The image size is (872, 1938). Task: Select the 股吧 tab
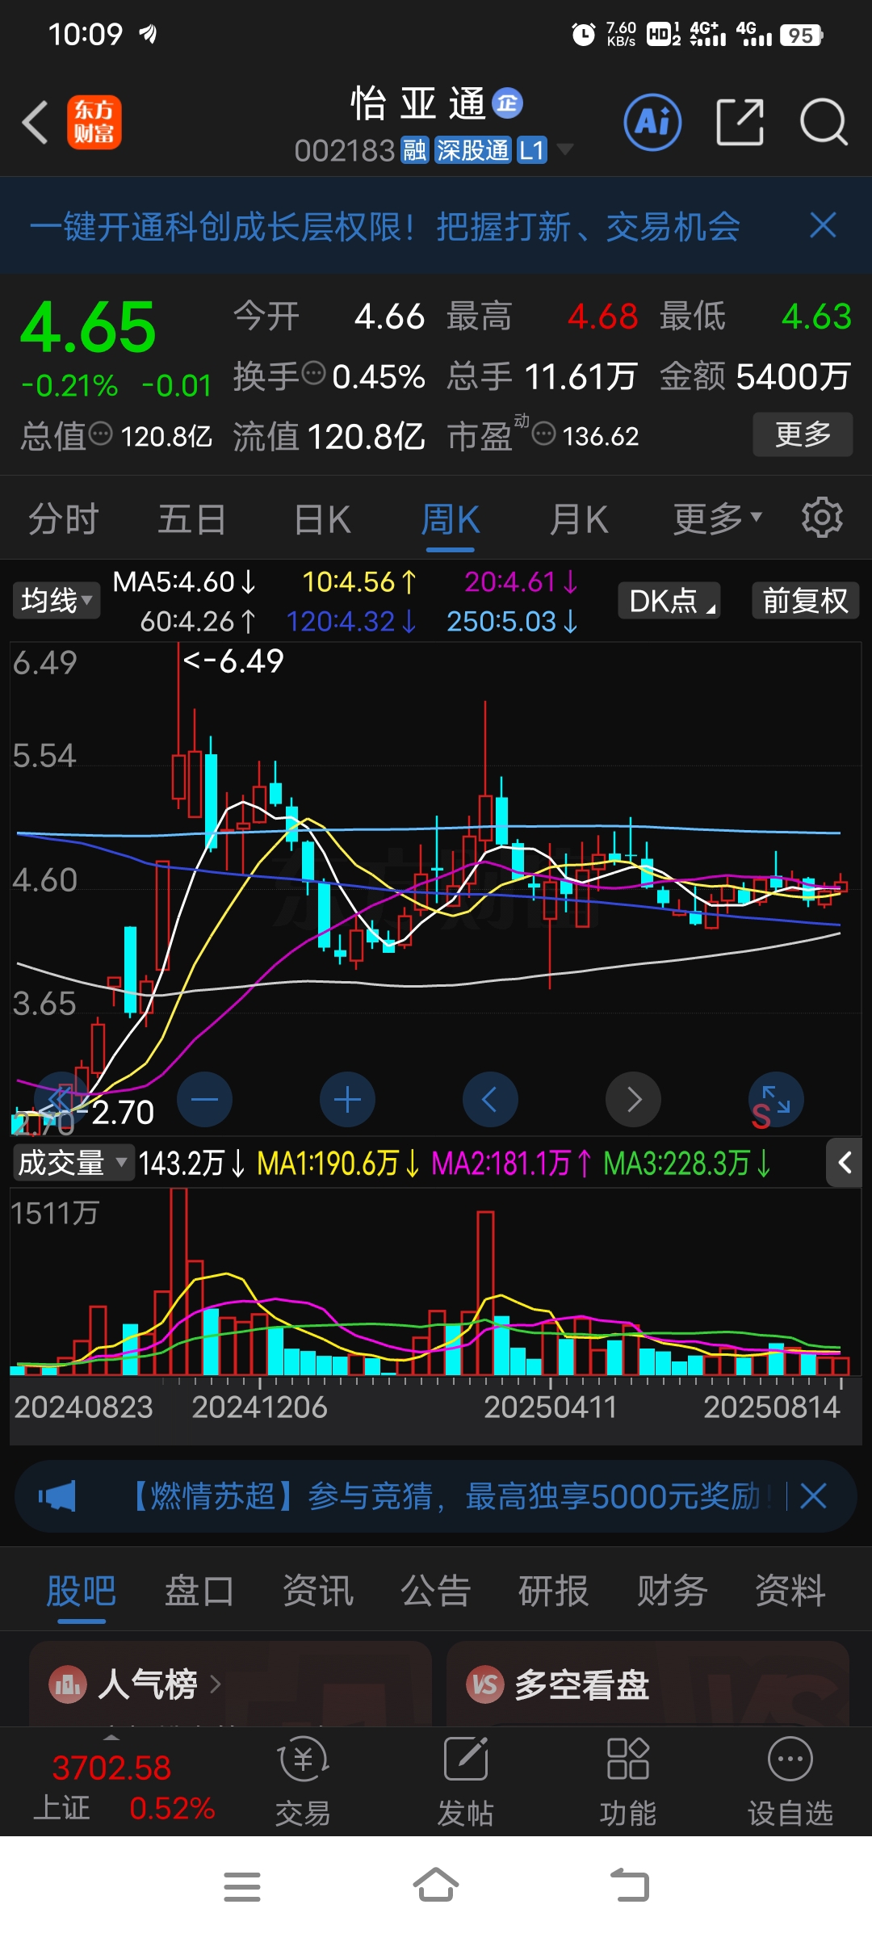tap(82, 1592)
